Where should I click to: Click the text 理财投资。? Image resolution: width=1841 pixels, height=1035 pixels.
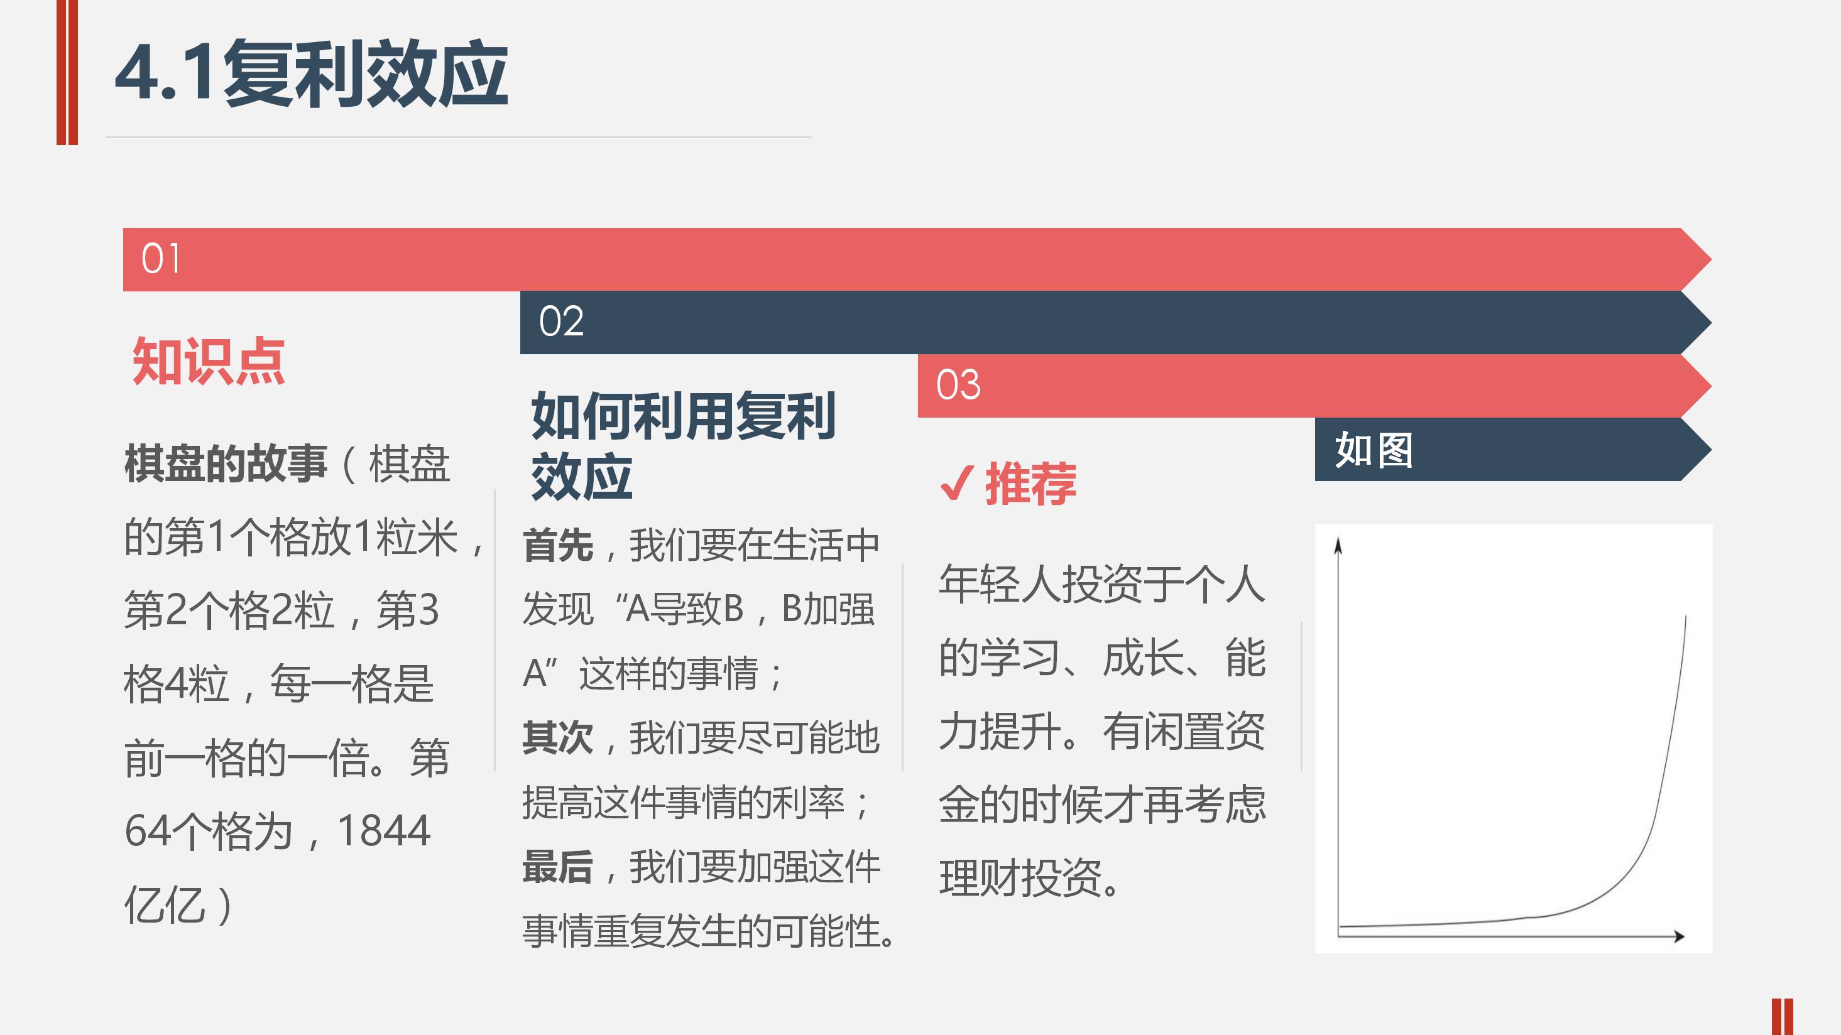1029,878
